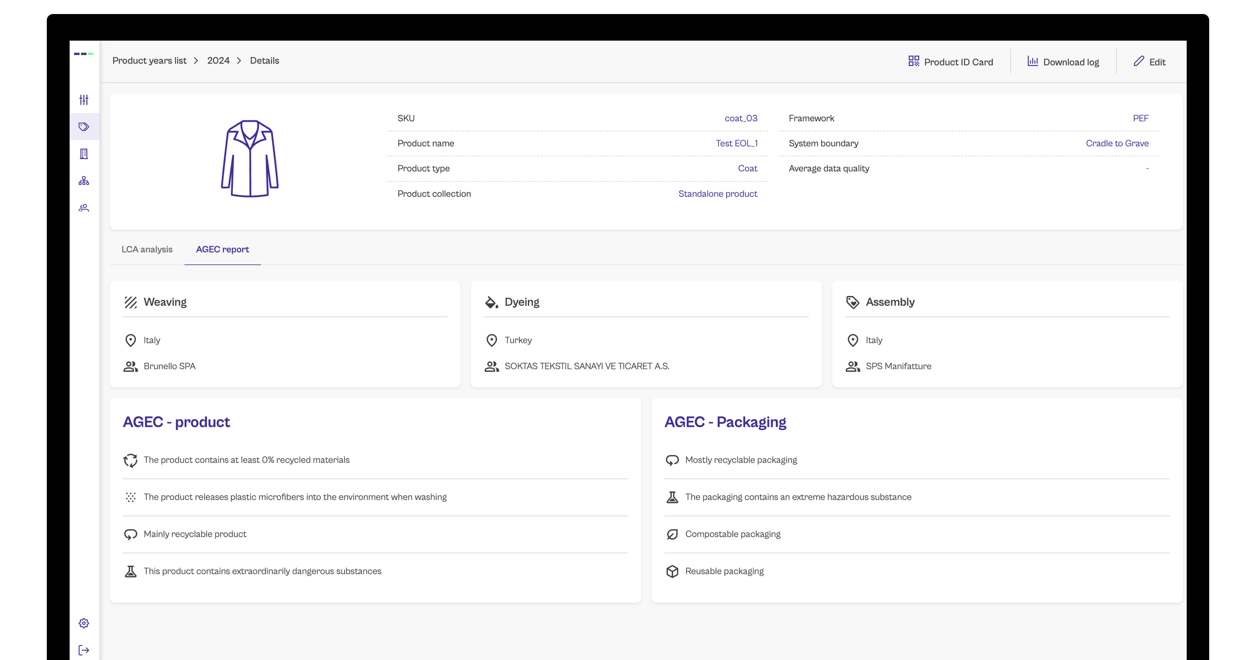Click the Assembly card heading
This screenshot has height=660, width=1256.
pyautogui.click(x=890, y=302)
